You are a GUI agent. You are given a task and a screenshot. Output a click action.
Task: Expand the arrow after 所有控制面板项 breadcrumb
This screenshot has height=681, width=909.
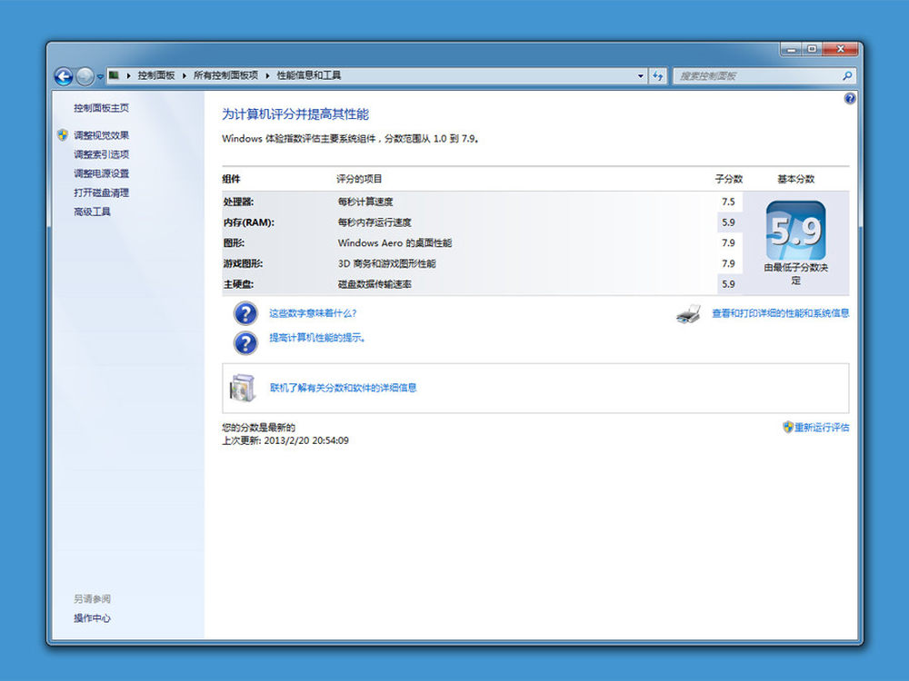[267, 75]
